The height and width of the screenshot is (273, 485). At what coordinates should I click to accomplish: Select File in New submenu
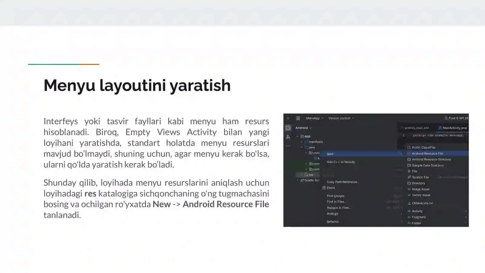pos(414,171)
